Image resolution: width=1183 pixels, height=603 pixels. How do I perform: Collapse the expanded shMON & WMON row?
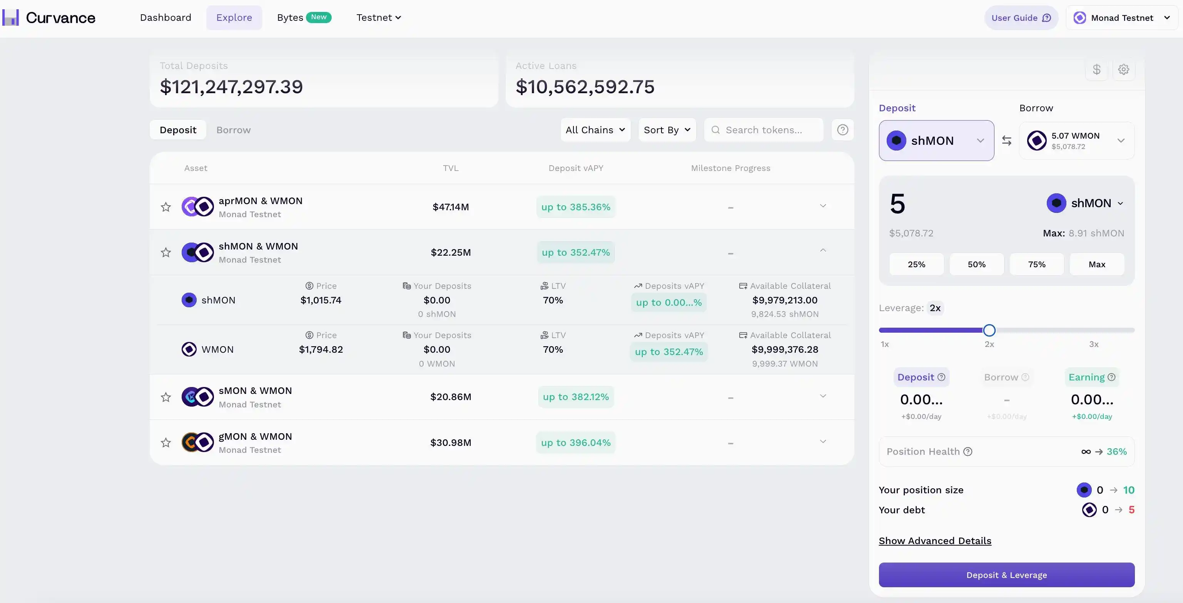coord(822,251)
